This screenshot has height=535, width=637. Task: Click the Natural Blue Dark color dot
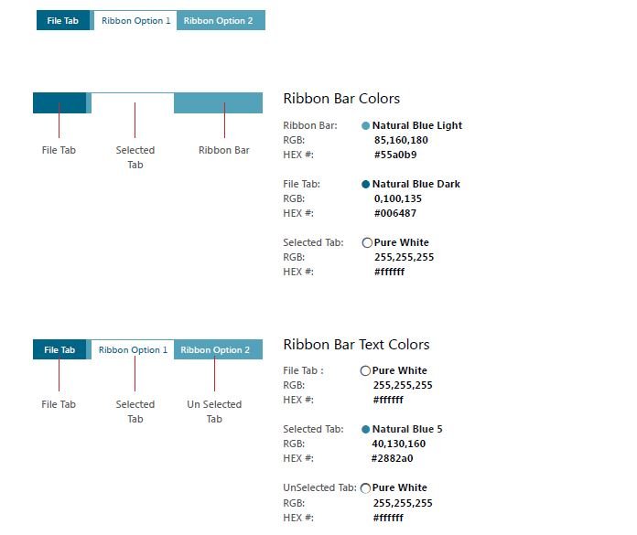point(365,185)
